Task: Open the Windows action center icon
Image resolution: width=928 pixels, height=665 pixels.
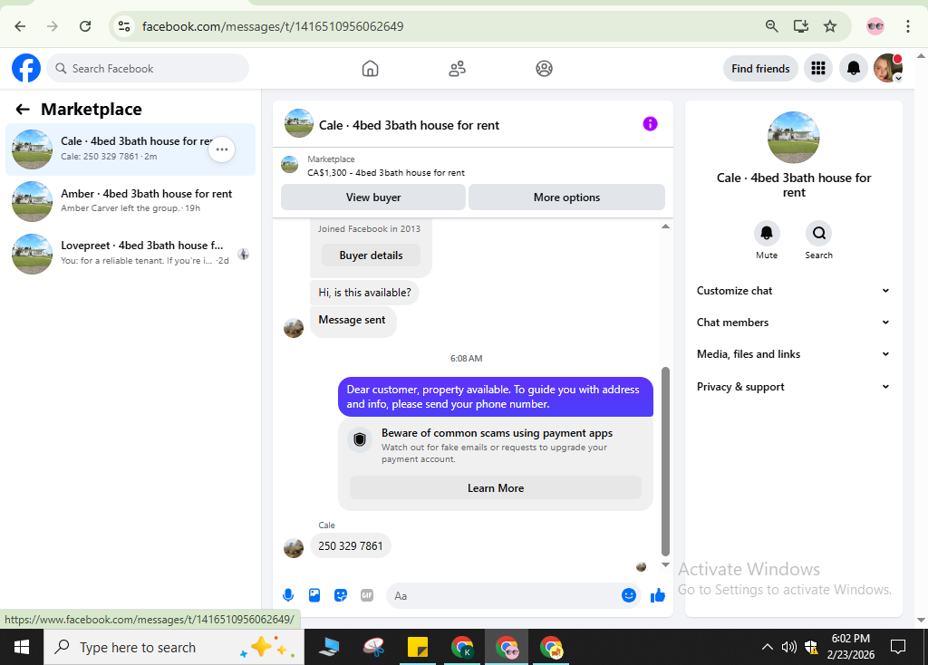Action: coord(898,647)
